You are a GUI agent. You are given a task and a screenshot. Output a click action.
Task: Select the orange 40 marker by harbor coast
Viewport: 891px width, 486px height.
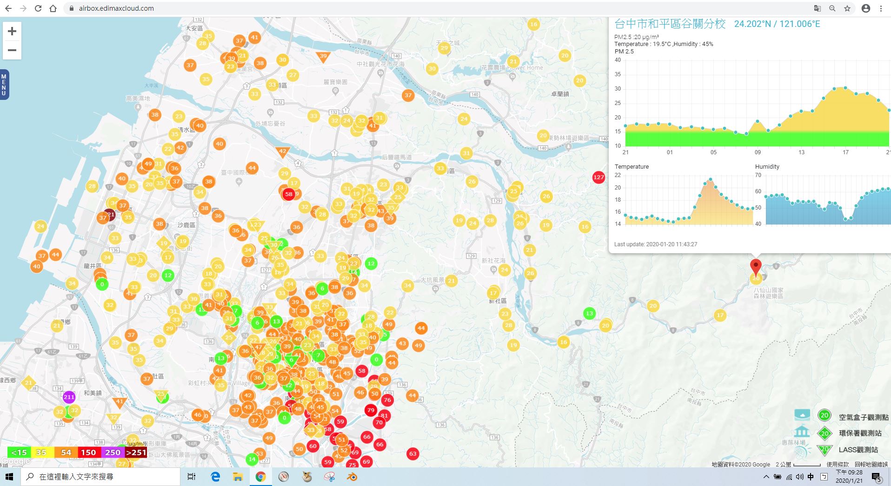(x=37, y=267)
